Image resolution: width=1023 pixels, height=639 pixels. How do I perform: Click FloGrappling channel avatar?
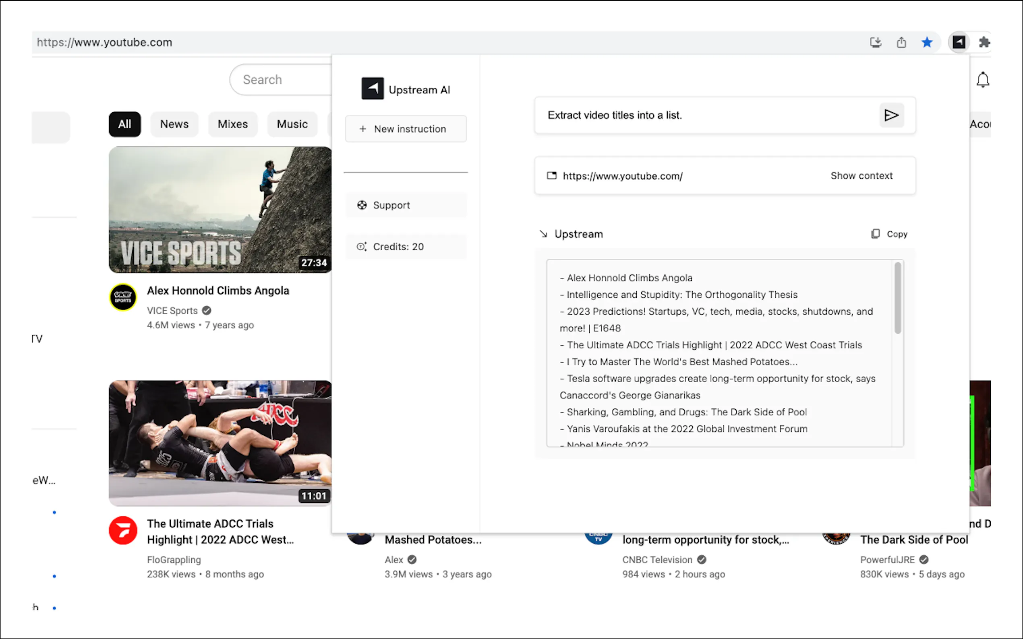(x=123, y=530)
